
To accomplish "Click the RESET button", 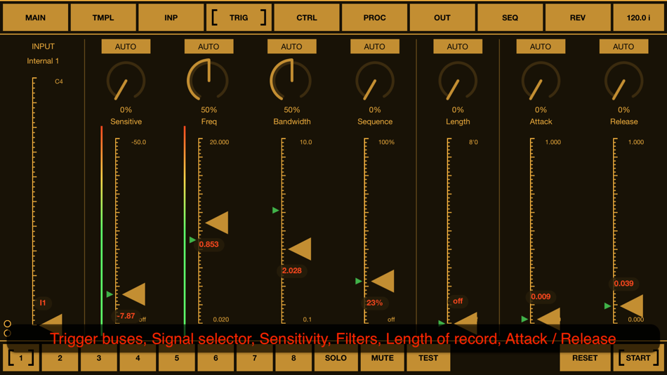I will pos(585,358).
